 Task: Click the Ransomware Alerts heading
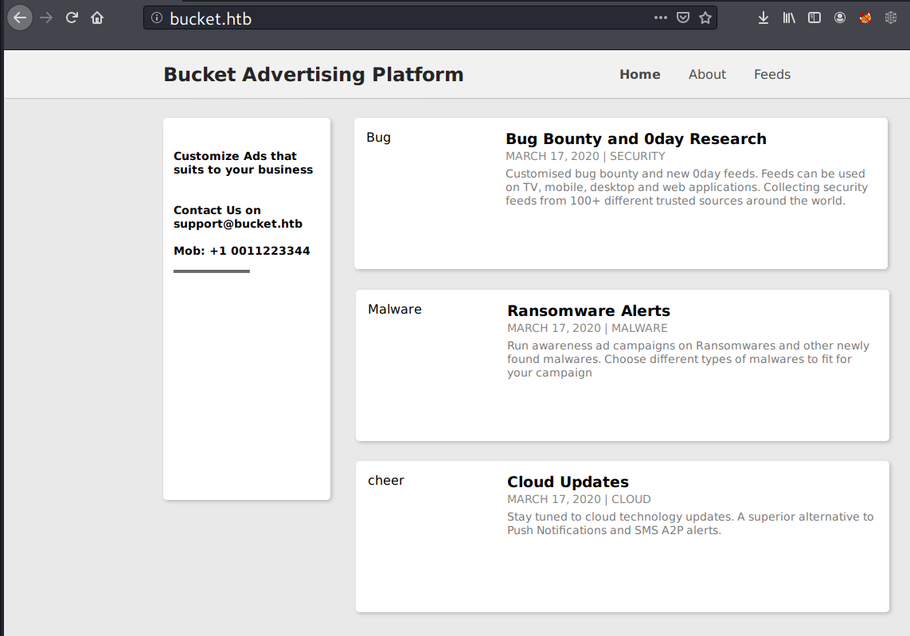tap(588, 310)
